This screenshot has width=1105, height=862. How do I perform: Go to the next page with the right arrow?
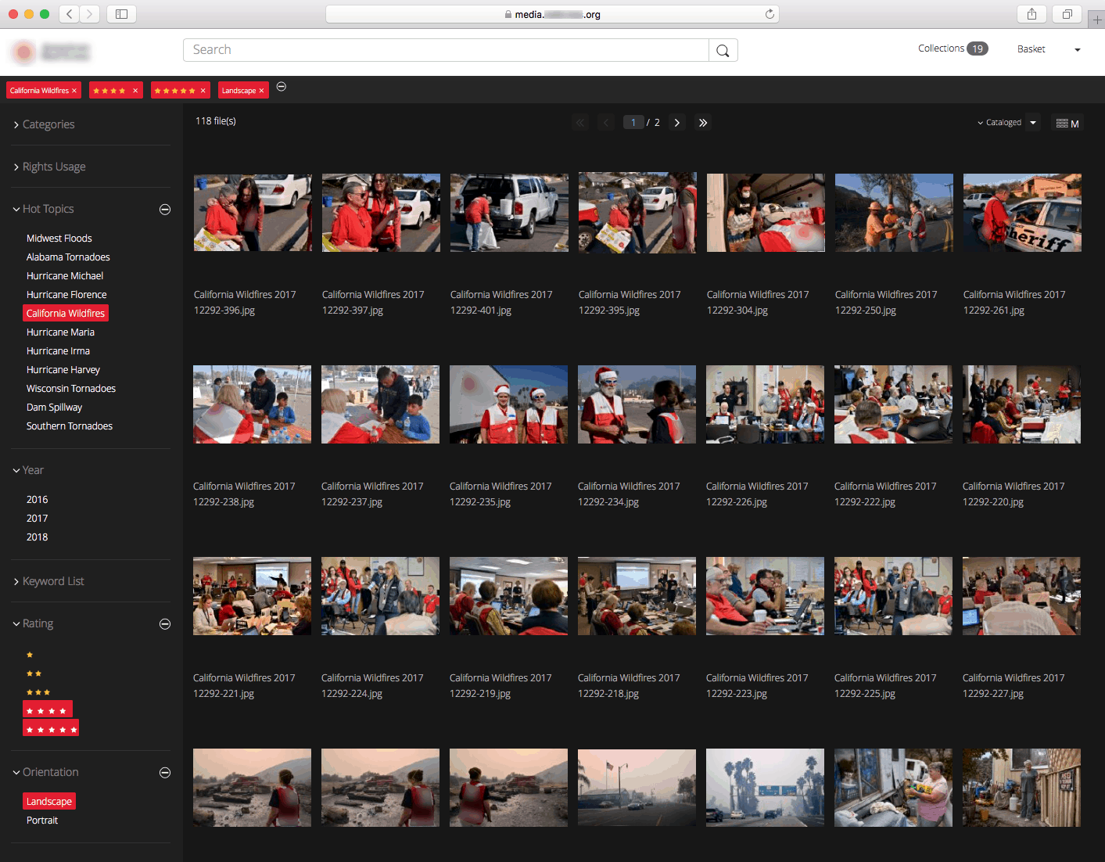pos(676,122)
